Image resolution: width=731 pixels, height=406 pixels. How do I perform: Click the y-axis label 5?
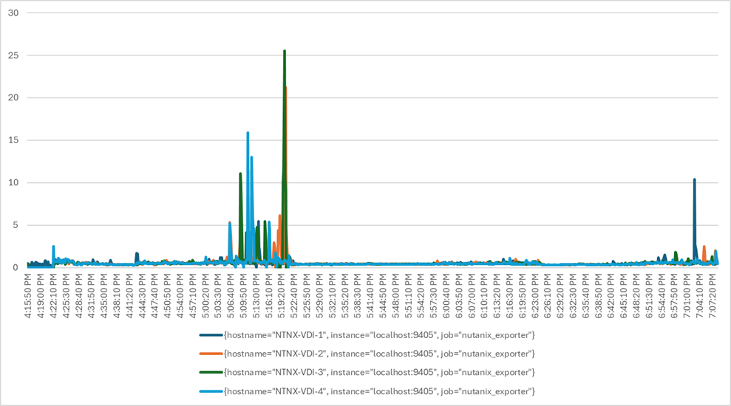(x=16, y=225)
